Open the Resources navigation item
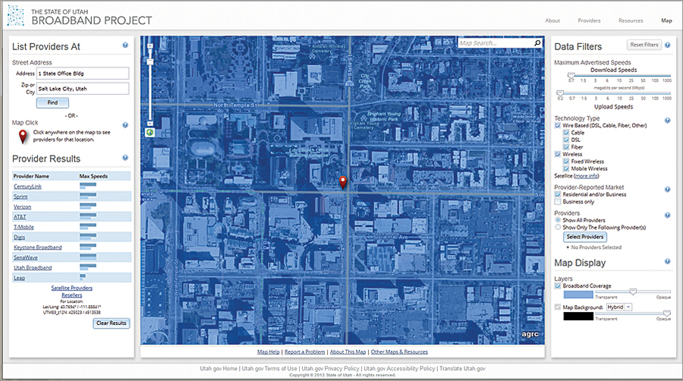The width and height of the screenshot is (683, 381). [x=631, y=20]
